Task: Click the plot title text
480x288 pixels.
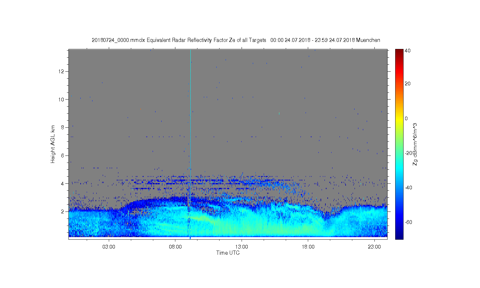Action: pyautogui.click(x=236, y=40)
